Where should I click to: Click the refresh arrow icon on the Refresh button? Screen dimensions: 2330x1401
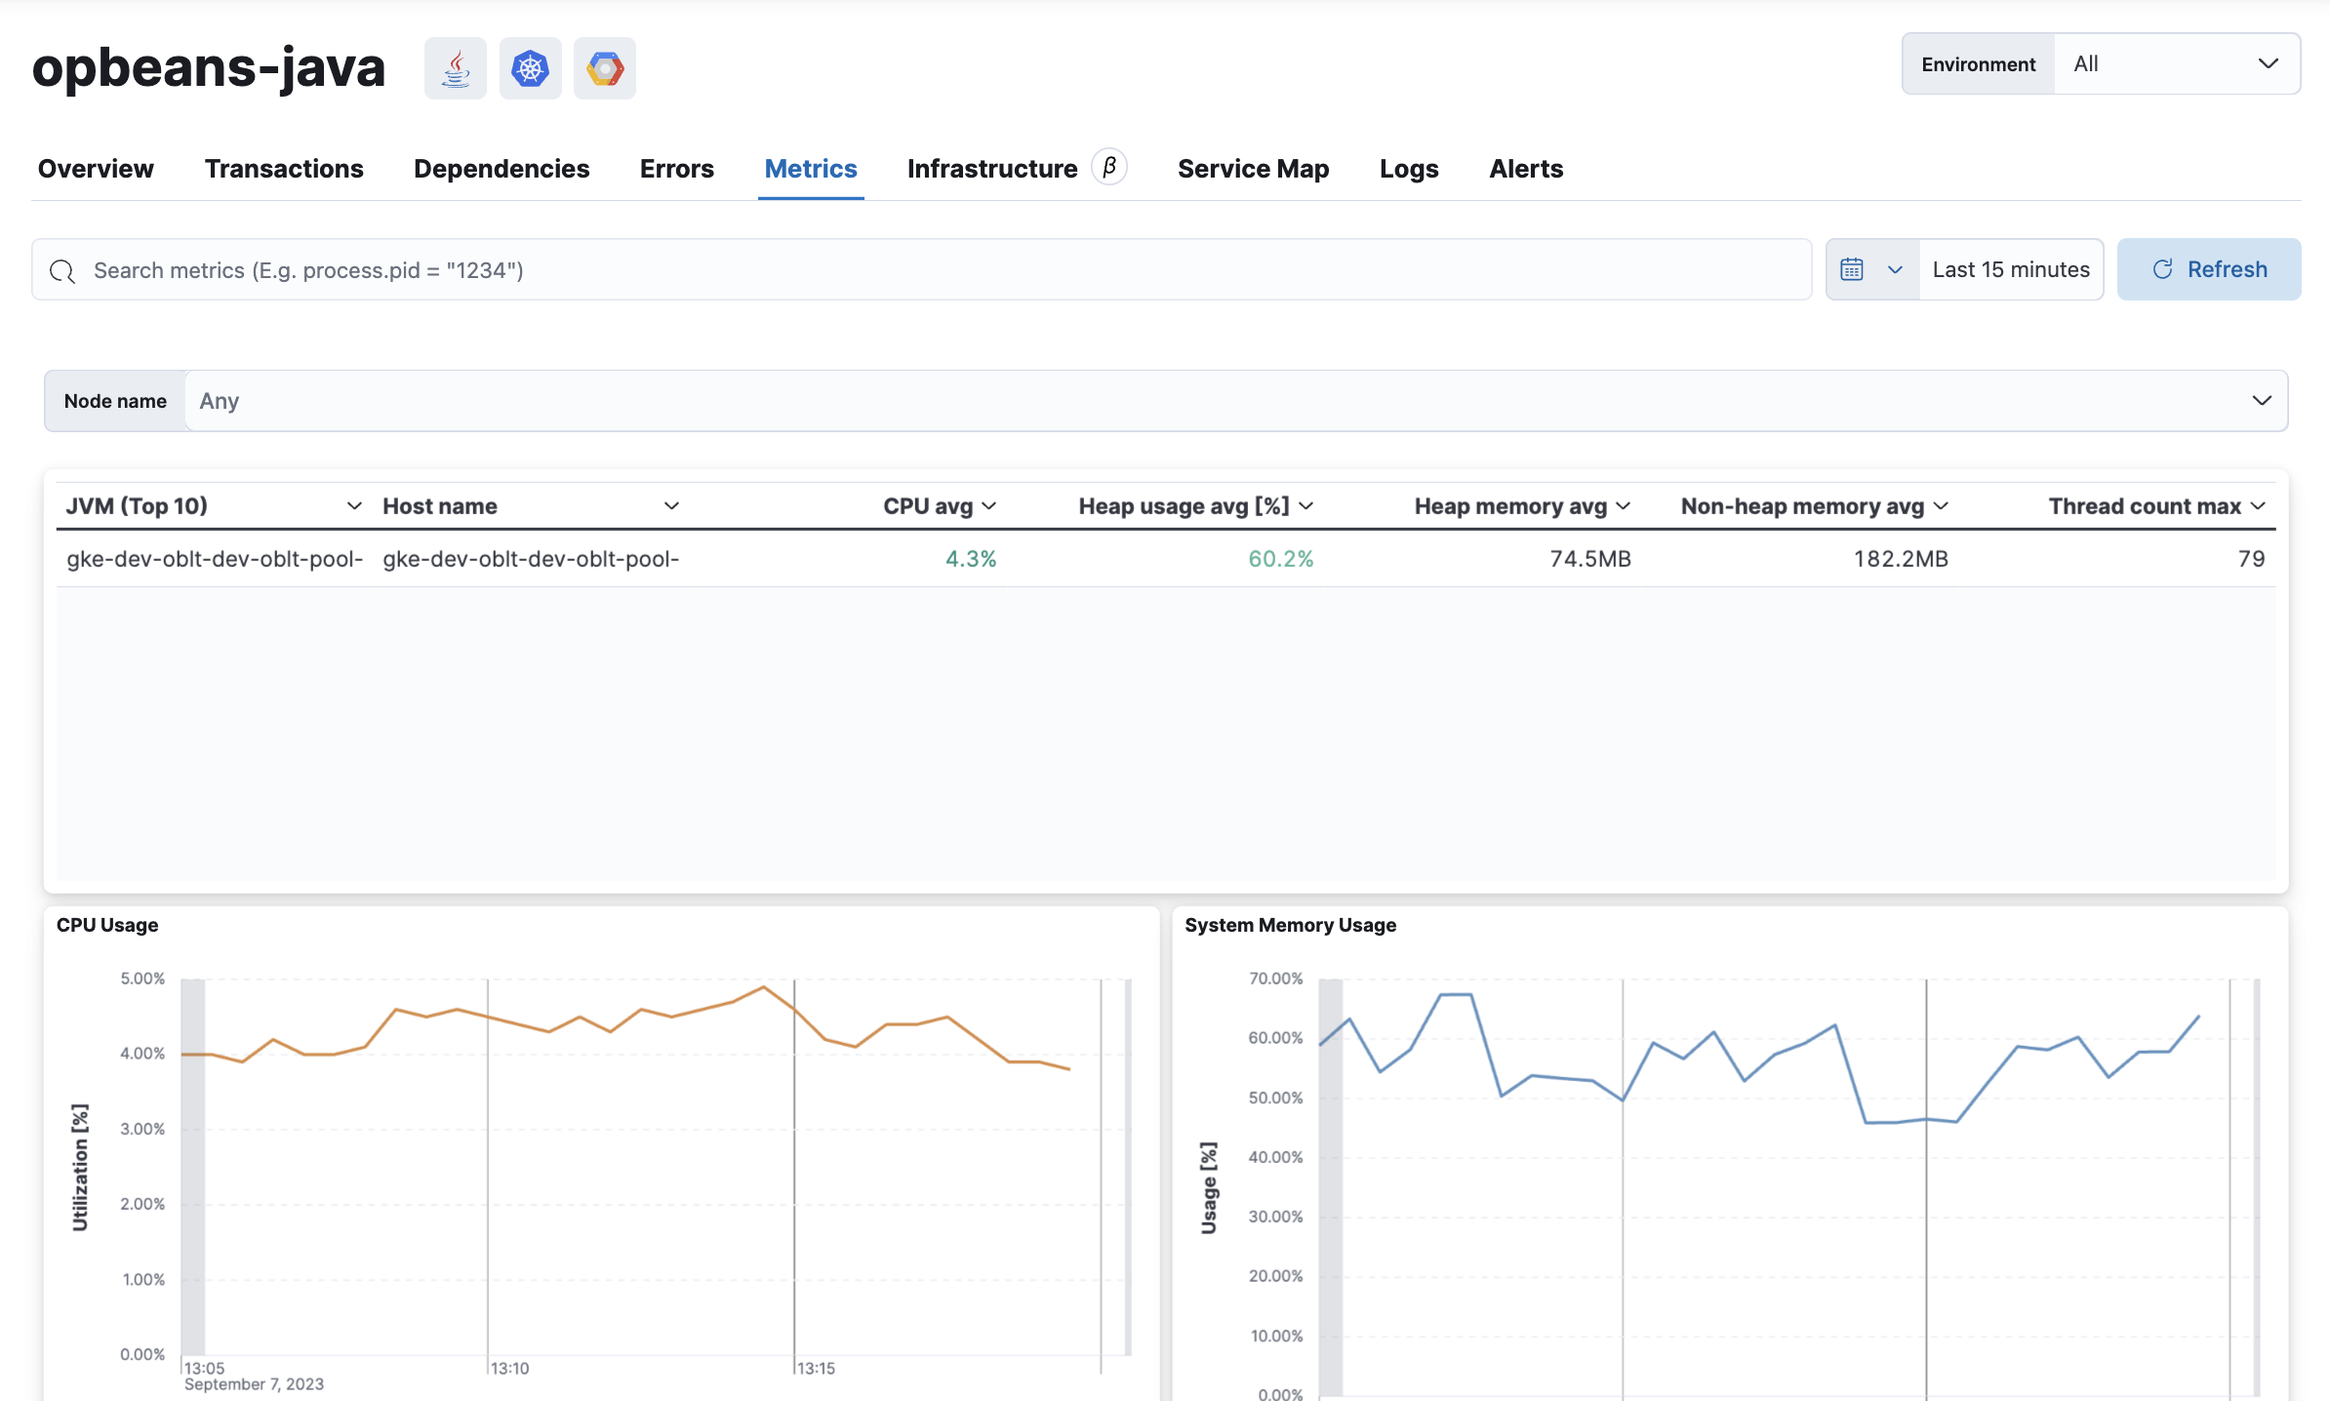[x=2163, y=268]
